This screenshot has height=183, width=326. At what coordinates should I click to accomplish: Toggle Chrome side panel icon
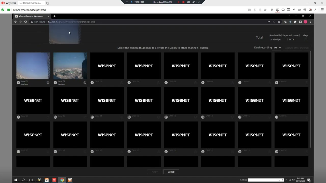tap(300, 22)
